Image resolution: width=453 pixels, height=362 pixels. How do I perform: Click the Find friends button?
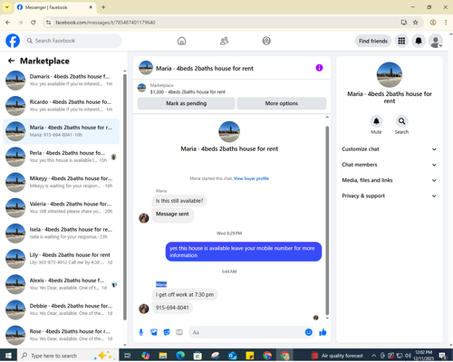click(x=373, y=41)
